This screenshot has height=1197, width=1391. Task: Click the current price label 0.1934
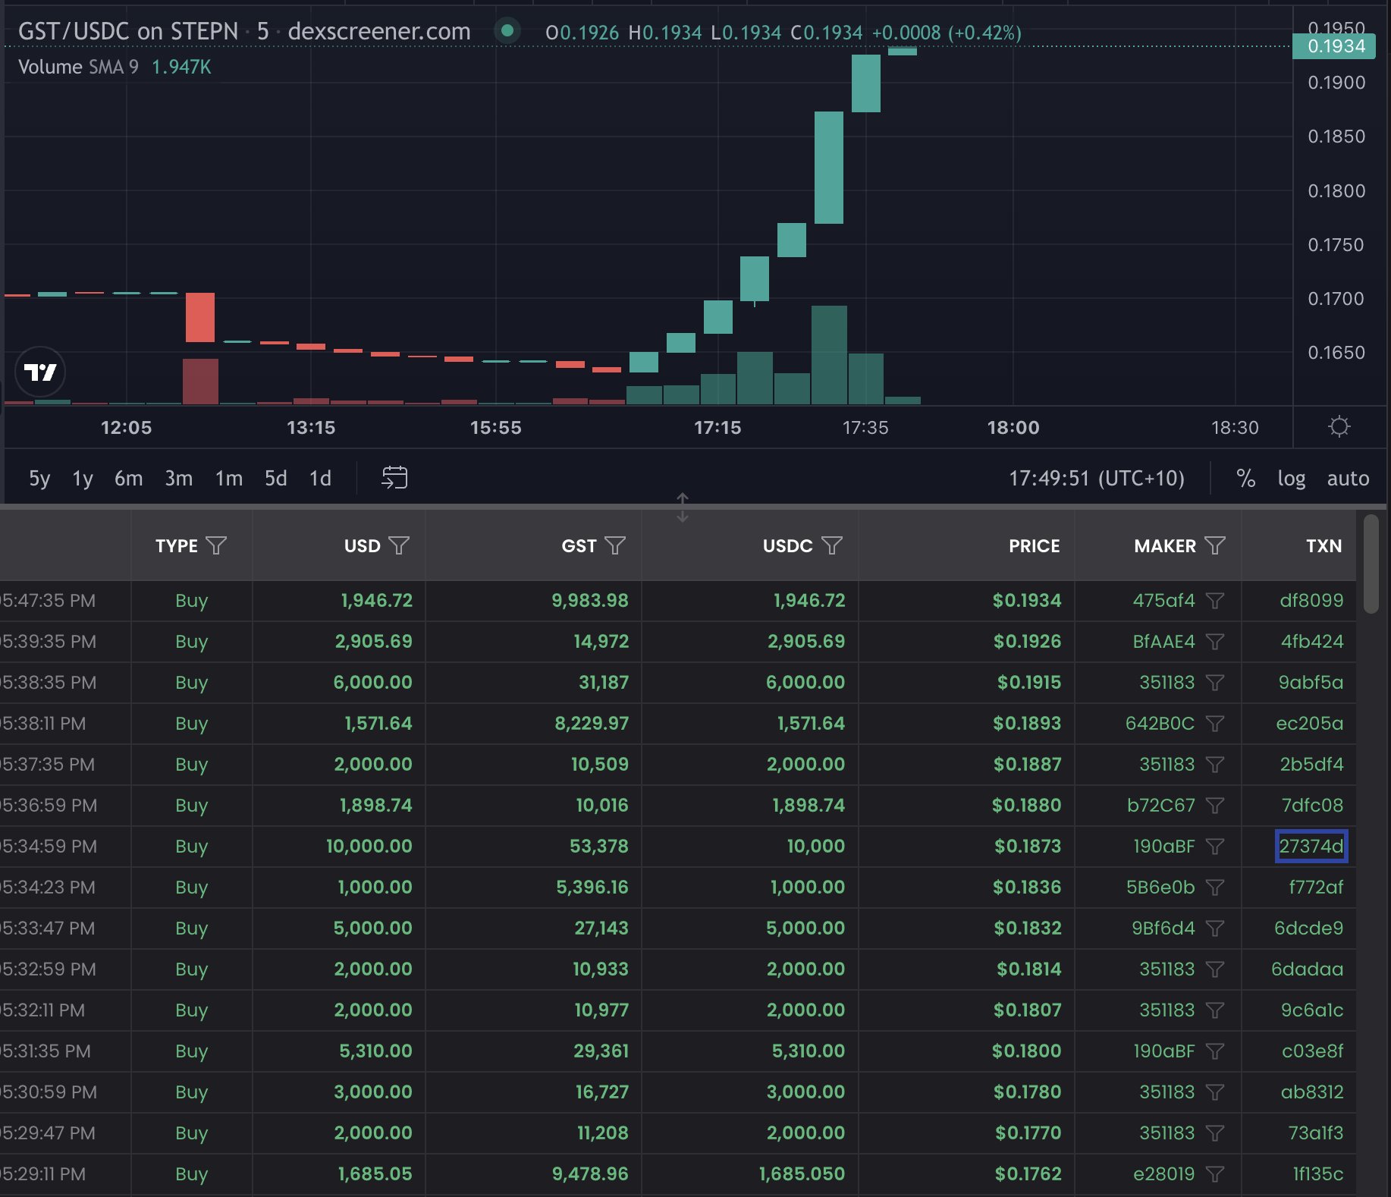click(x=1334, y=46)
